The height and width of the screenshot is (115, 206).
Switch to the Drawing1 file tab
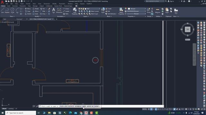pyautogui.click(x=20, y=19)
